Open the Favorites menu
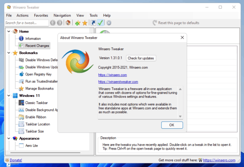The image size is (244, 167). [41, 15]
